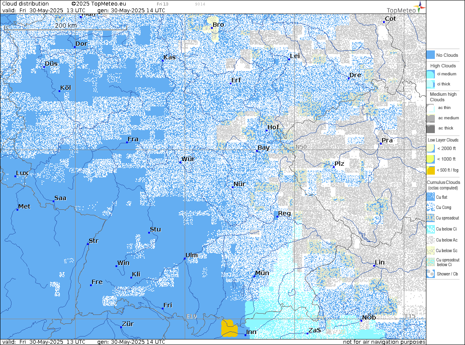Click the Cot city label
The image size is (465, 345).
390,19
